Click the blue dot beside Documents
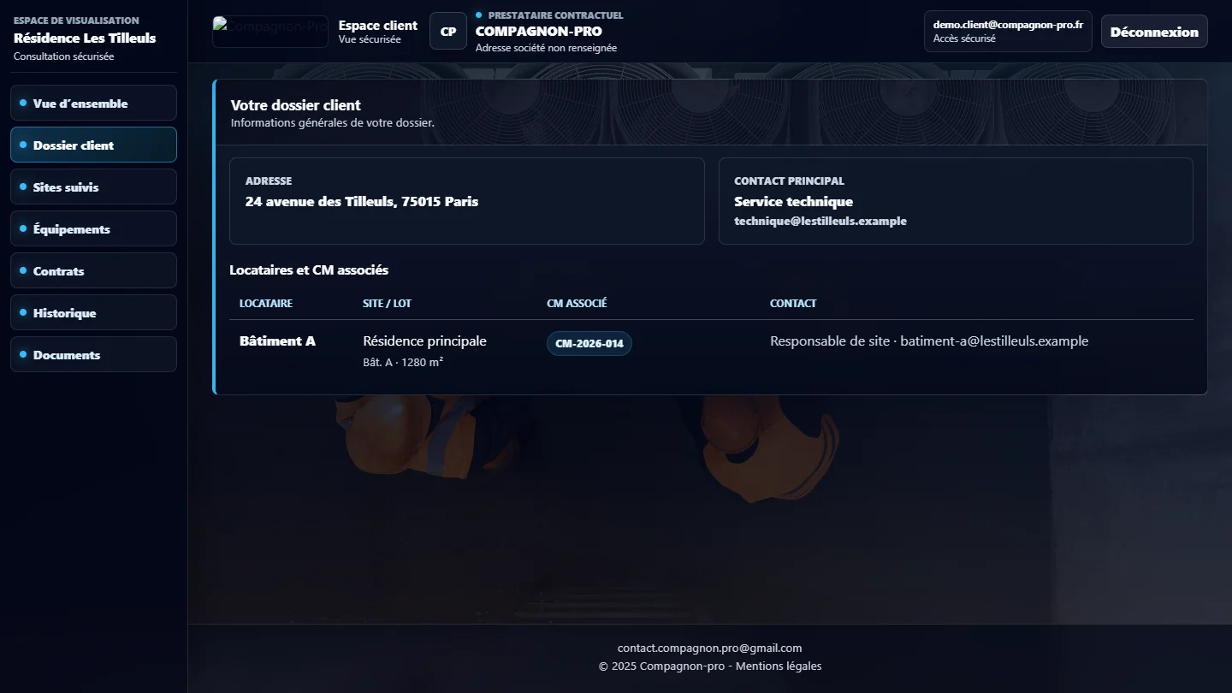 (23, 354)
